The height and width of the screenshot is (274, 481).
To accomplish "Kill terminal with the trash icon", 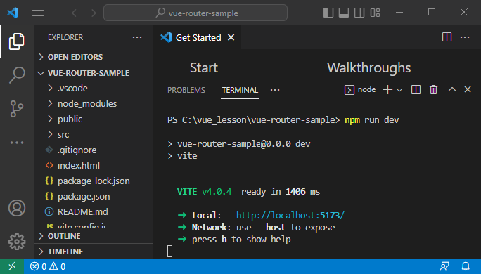I will (433, 89).
